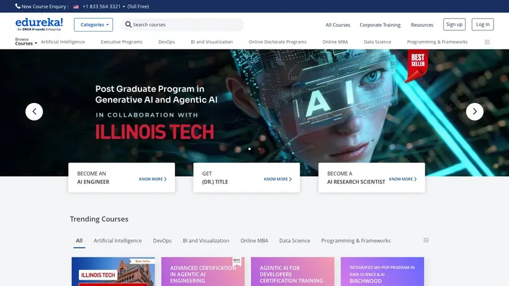Select DevOps in browse bar
The height and width of the screenshot is (286, 509).
point(166,42)
